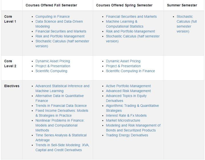Open Scientific Computing in Finance spring course

[130, 71]
